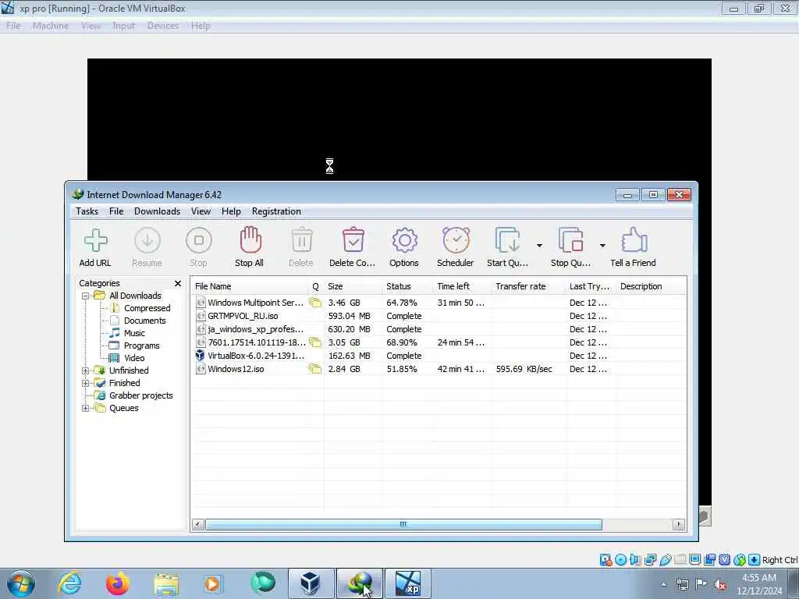The height and width of the screenshot is (599, 799).
Task: Select GRTMPVOL_RU.iso download
Action: pos(439,316)
